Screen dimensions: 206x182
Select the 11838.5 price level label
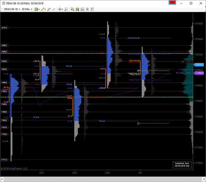pos(5,120)
